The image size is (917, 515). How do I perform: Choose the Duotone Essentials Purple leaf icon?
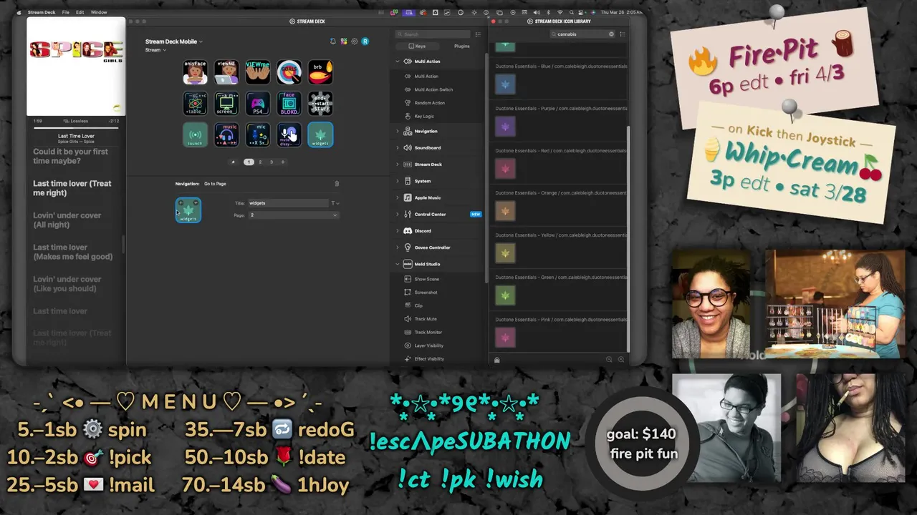pyautogui.click(x=505, y=127)
